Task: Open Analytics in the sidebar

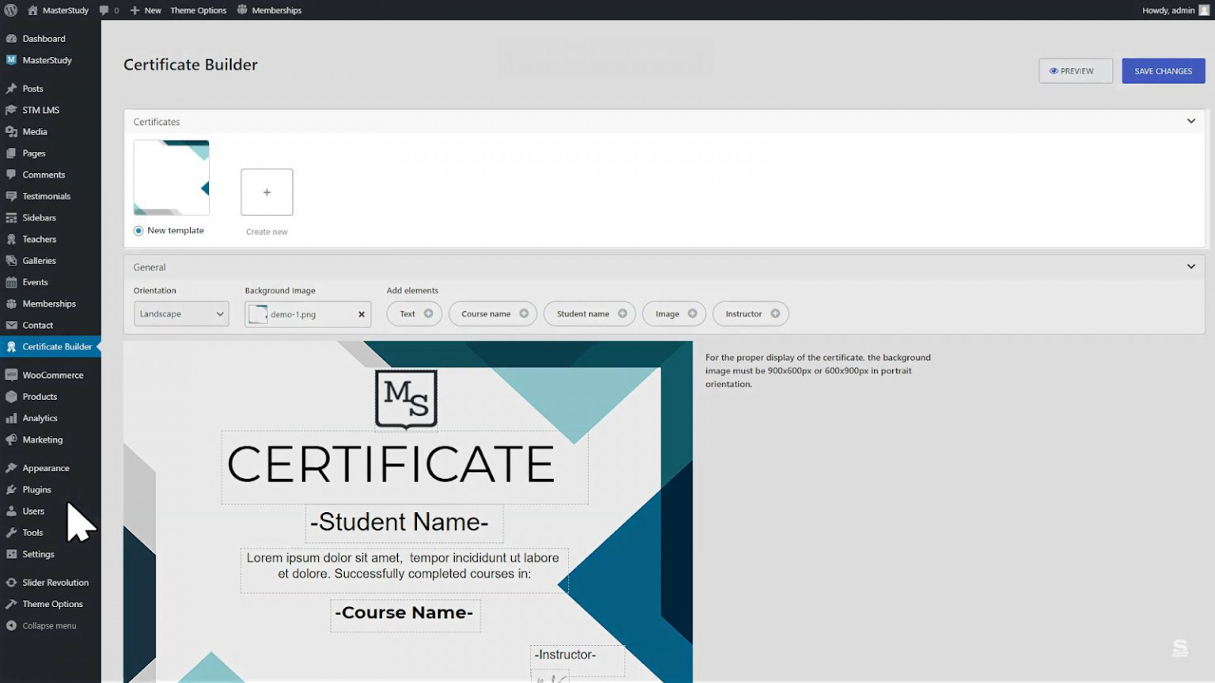Action: point(39,417)
